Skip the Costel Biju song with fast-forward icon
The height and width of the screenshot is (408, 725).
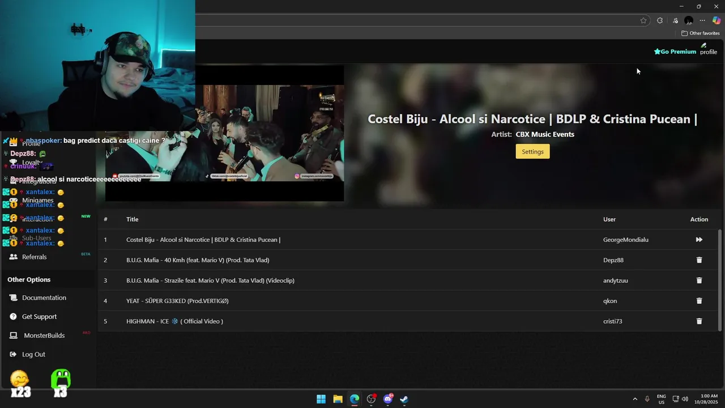[x=699, y=240]
